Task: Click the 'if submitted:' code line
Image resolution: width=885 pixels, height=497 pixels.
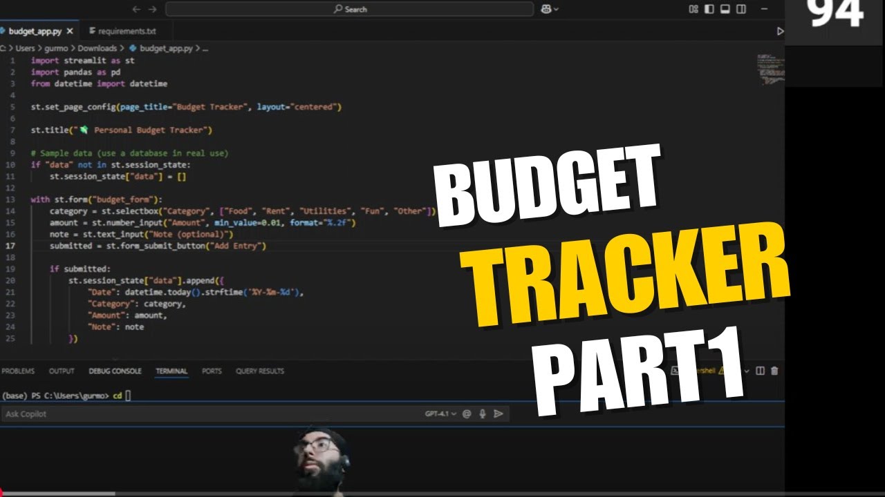Action: pos(80,269)
